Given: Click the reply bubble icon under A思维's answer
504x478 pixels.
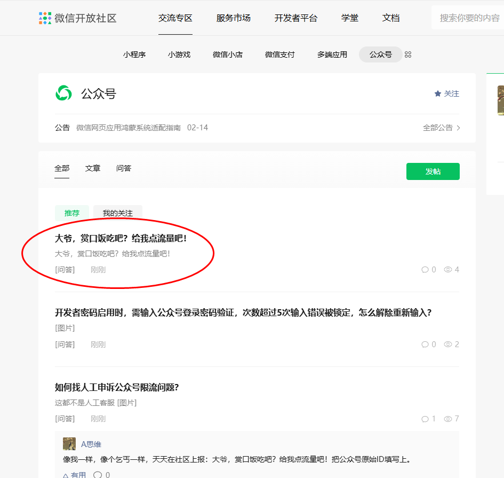Looking at the screenshot, I should (x=98, y=475).
